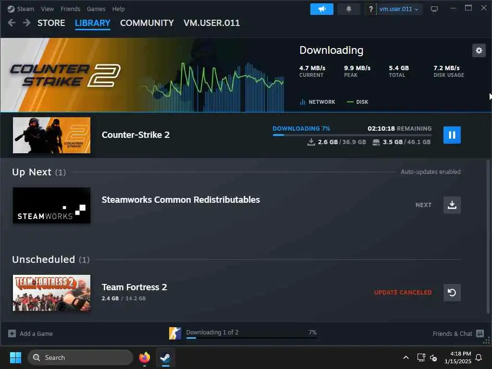Click the Team Fortress 2 title
The width and height of the screenshot is (492, 369).
135,287
